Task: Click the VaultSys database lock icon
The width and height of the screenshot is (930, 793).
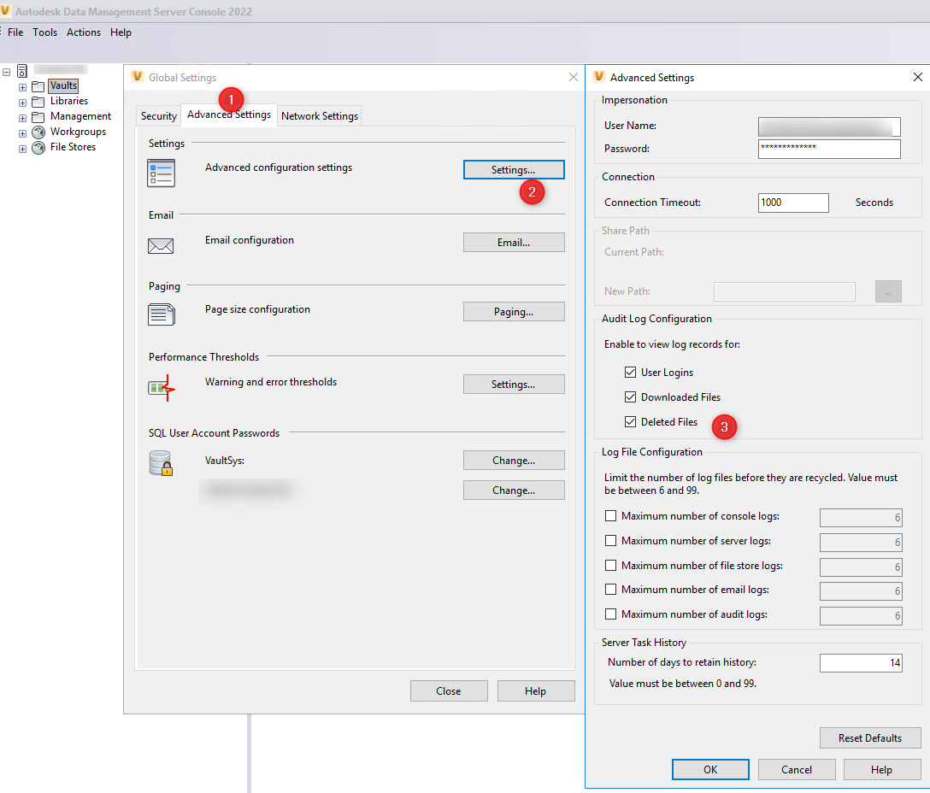Action: point(161,463)
